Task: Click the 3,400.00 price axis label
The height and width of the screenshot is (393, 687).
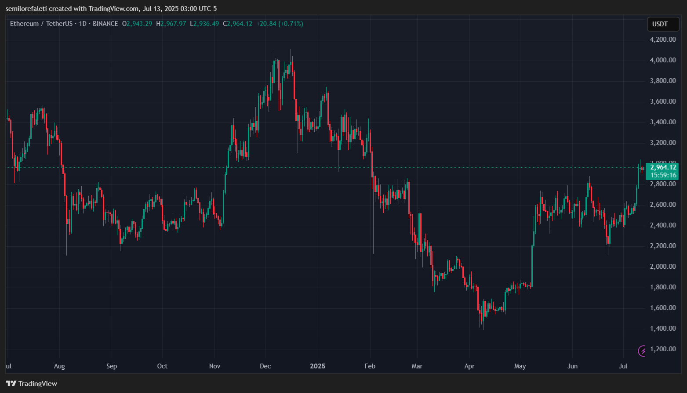Action: [x=663, y=122]
